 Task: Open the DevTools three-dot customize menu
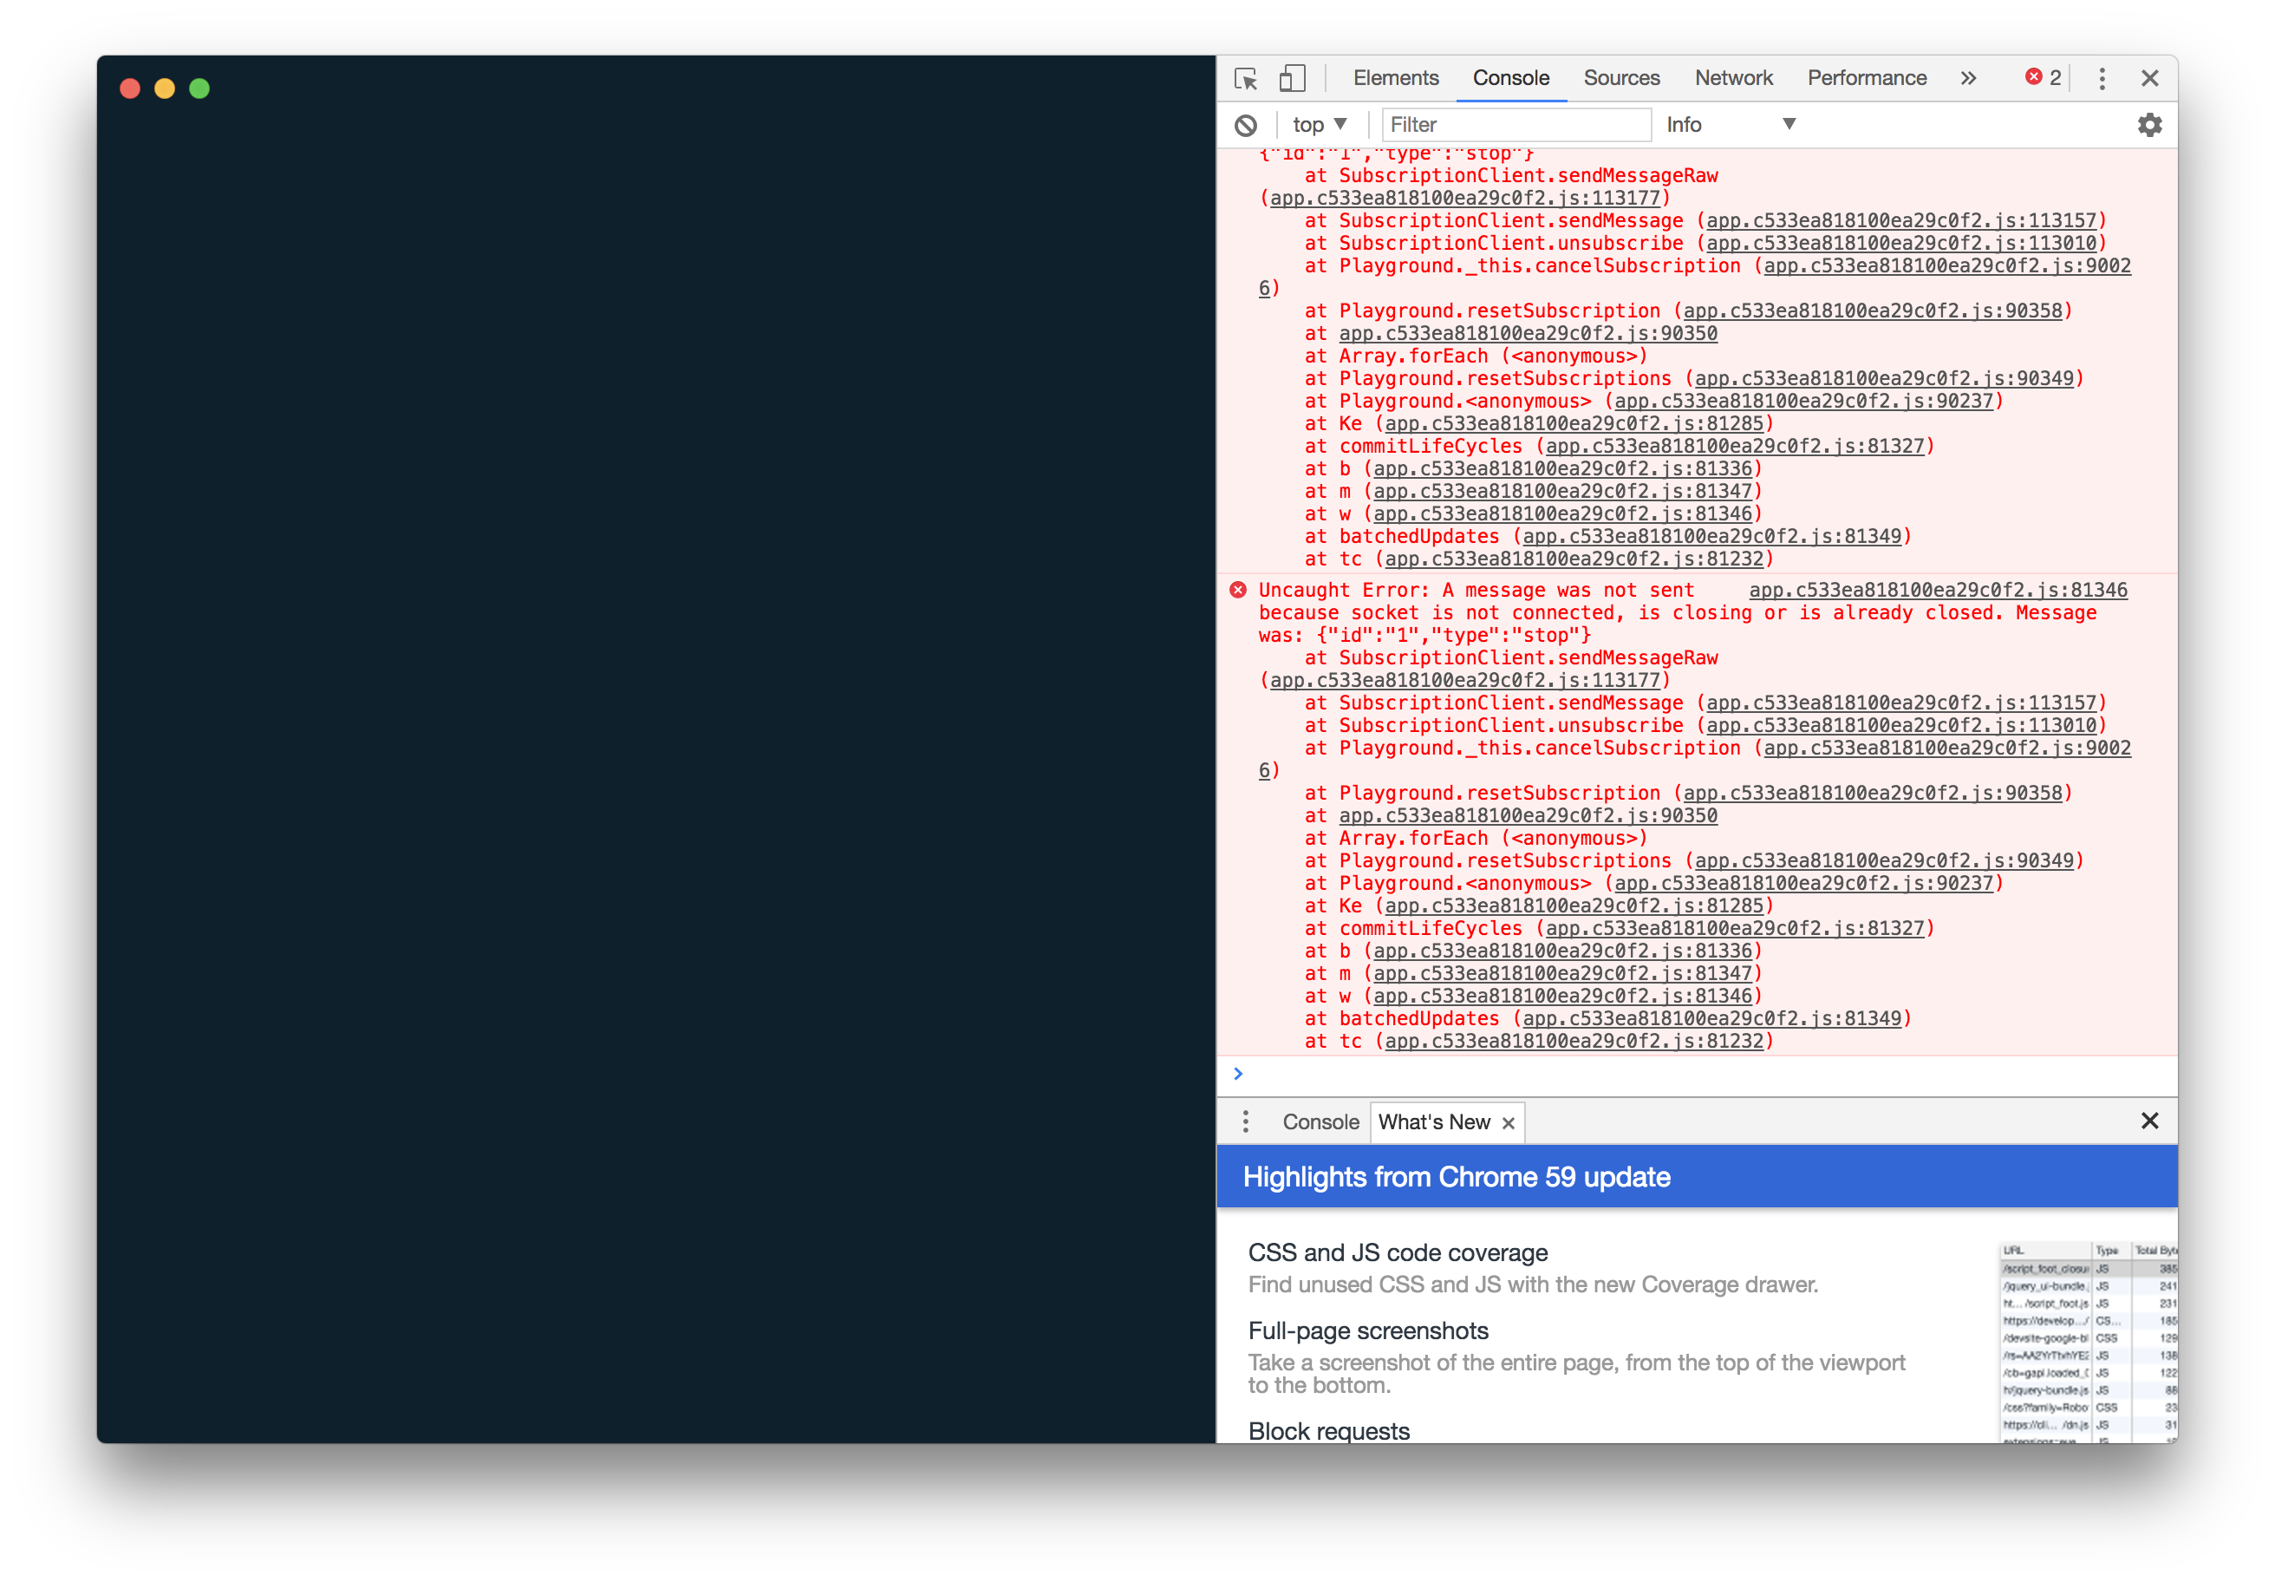pyautogui.click(x=2102, y=78)
